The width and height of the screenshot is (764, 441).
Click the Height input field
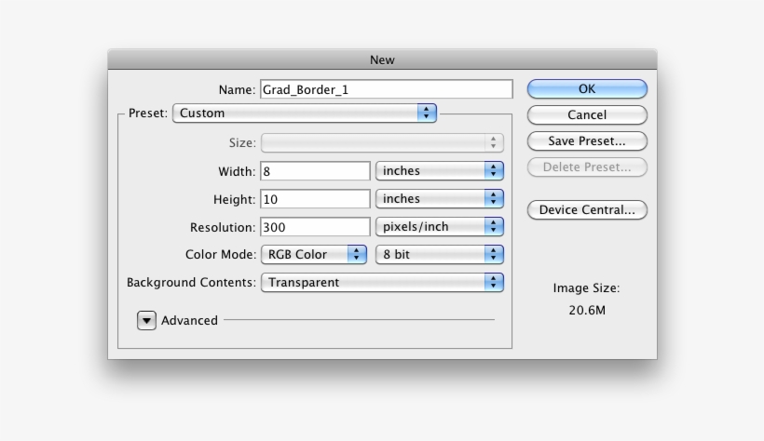(x=316, y=199)
